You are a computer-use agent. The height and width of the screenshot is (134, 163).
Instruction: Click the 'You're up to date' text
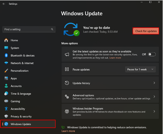pos(96,28)
